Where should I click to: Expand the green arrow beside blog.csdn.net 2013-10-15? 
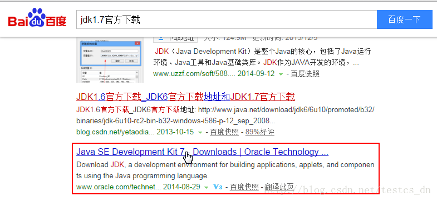[200, 133]
